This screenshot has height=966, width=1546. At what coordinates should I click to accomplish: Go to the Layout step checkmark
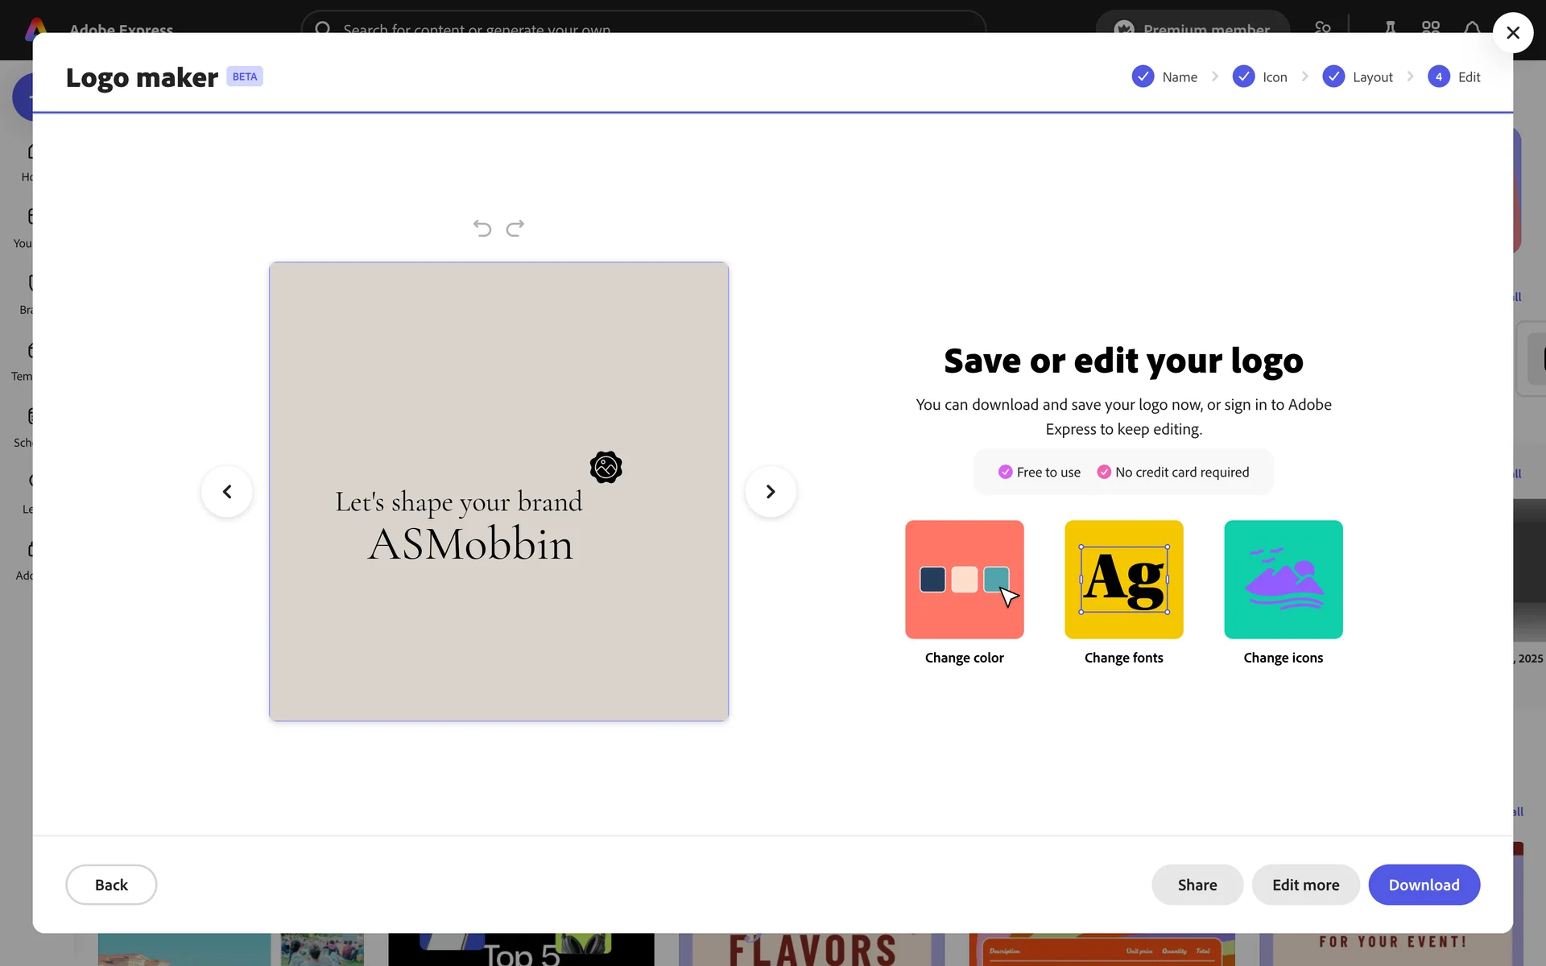click(x=1333, y=76)
